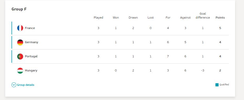244x100 pixels.
Task: Select the Germany team name
Action: coord(31,42)
